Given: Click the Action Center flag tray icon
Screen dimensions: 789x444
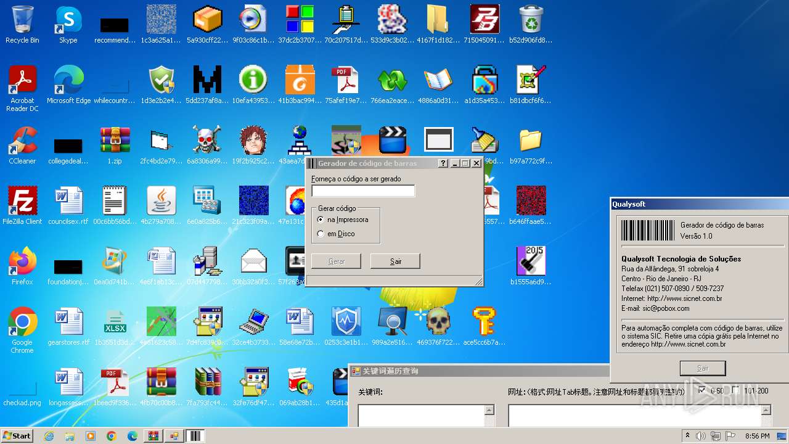Looking at the screenshot, I should tap(730, 436).
